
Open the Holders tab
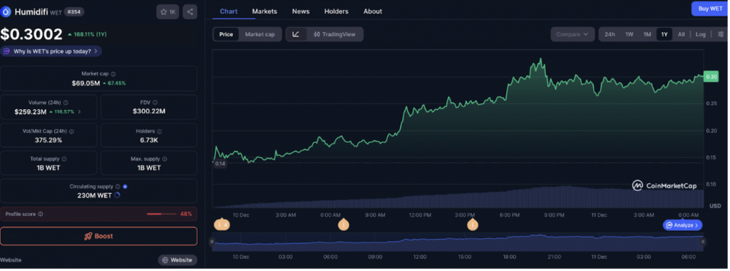click(x=336, y=11)
